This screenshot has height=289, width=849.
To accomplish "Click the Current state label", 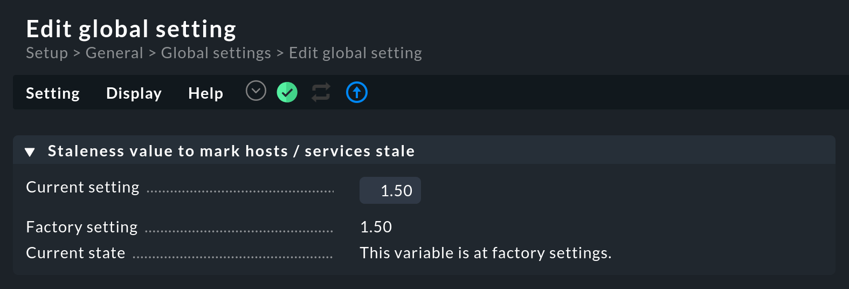I will click(75, 253).
